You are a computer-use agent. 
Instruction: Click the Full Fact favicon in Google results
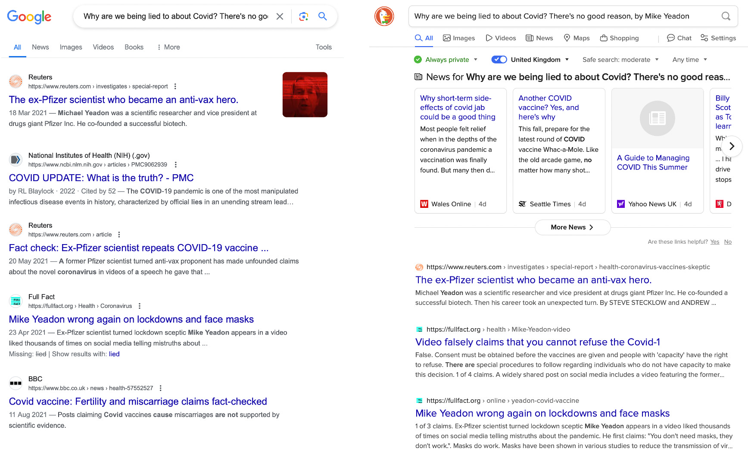16,301
